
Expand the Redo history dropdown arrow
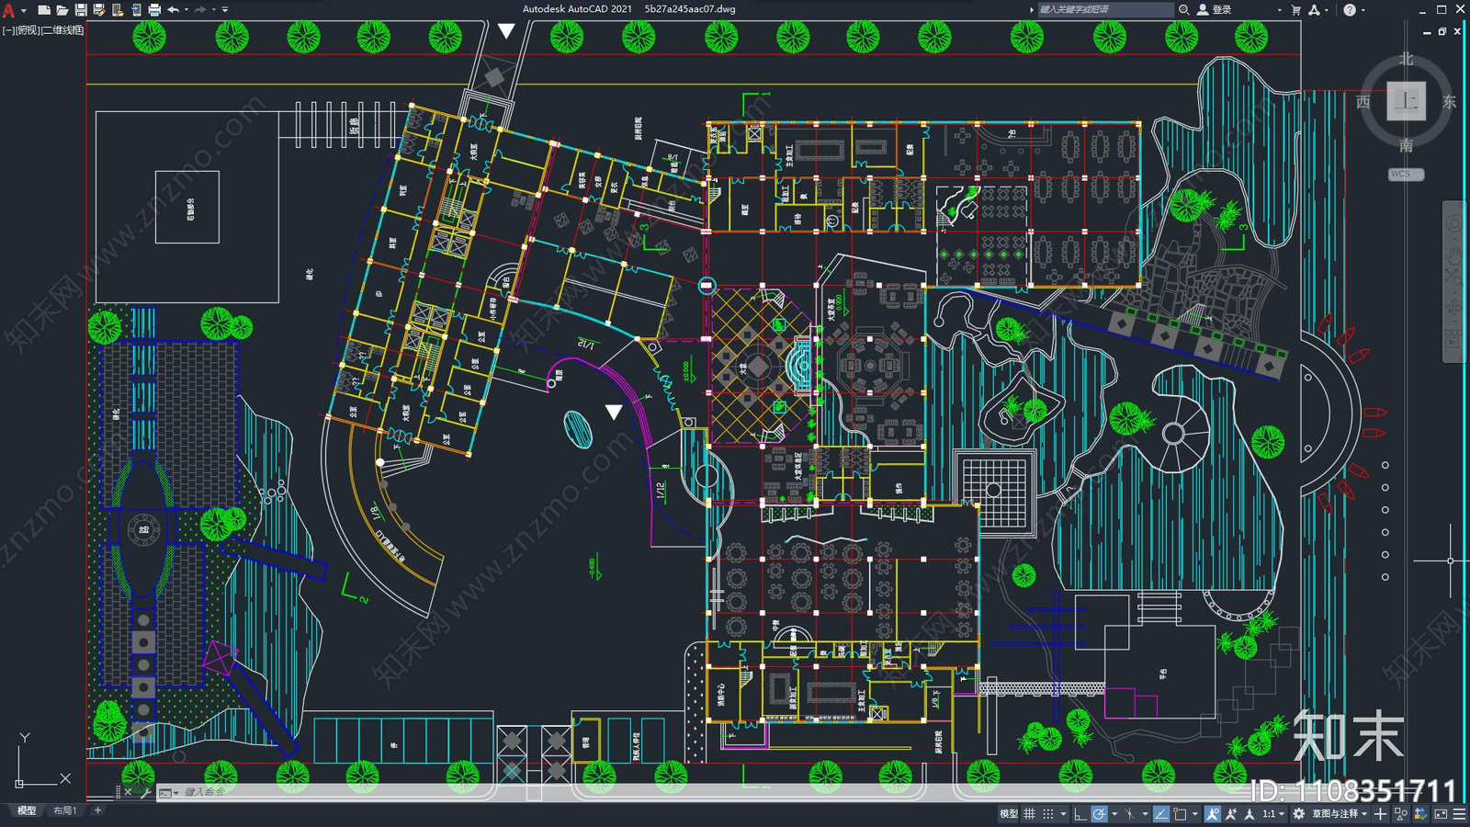(214, 10)
